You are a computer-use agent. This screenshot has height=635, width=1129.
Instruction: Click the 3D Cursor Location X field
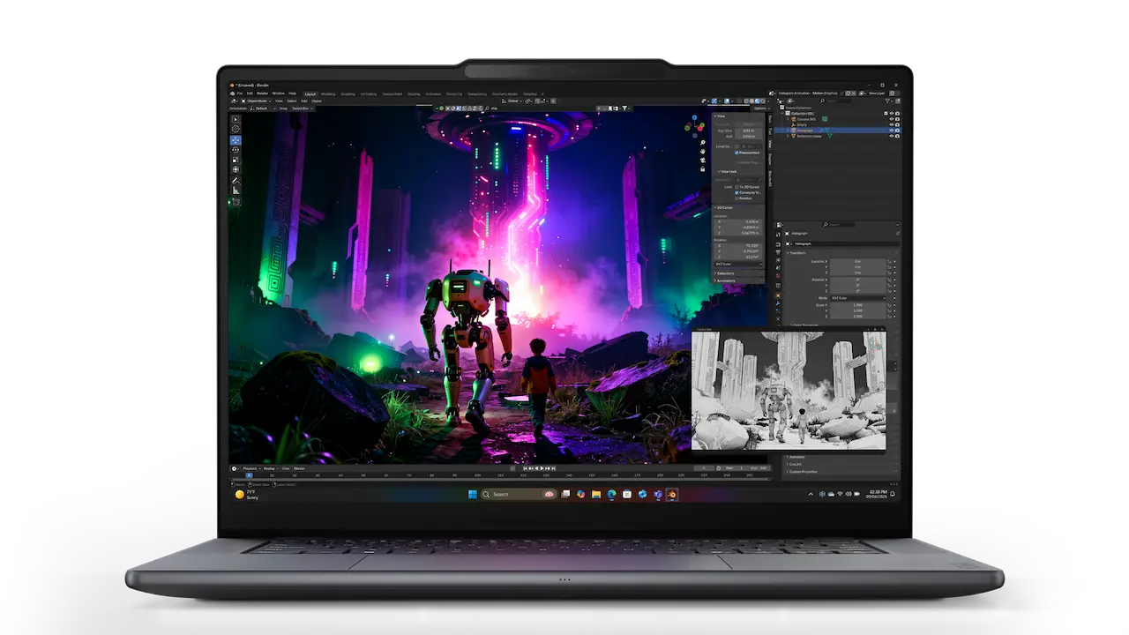coord(738,221)
